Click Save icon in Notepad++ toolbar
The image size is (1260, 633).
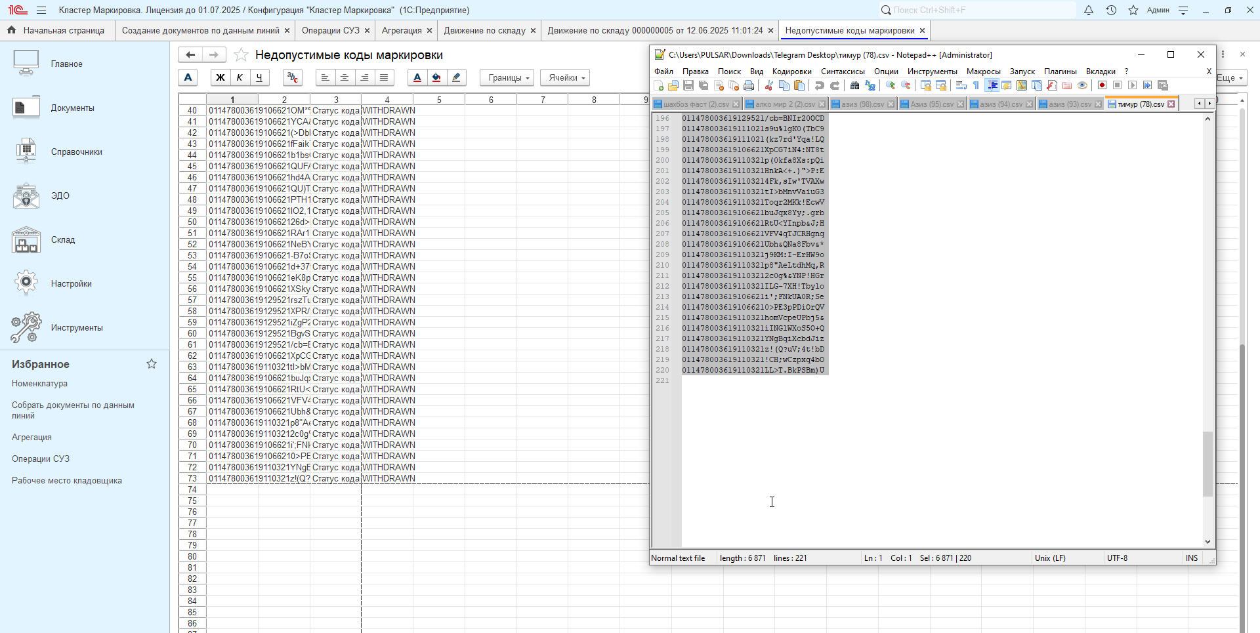coord(688,85)
